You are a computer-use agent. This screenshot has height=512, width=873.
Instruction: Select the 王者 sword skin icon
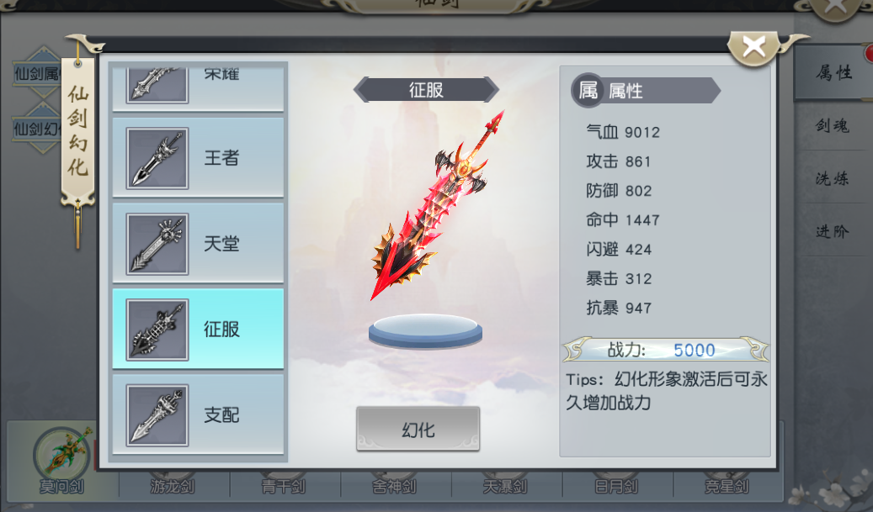[x=157, y=158]
